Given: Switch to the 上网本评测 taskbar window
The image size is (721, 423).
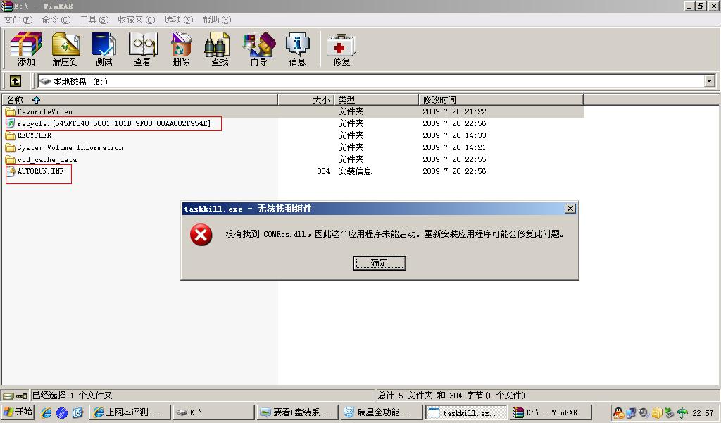Looking at the screenshot, I should pyautogui.click(x=130, y=412).
